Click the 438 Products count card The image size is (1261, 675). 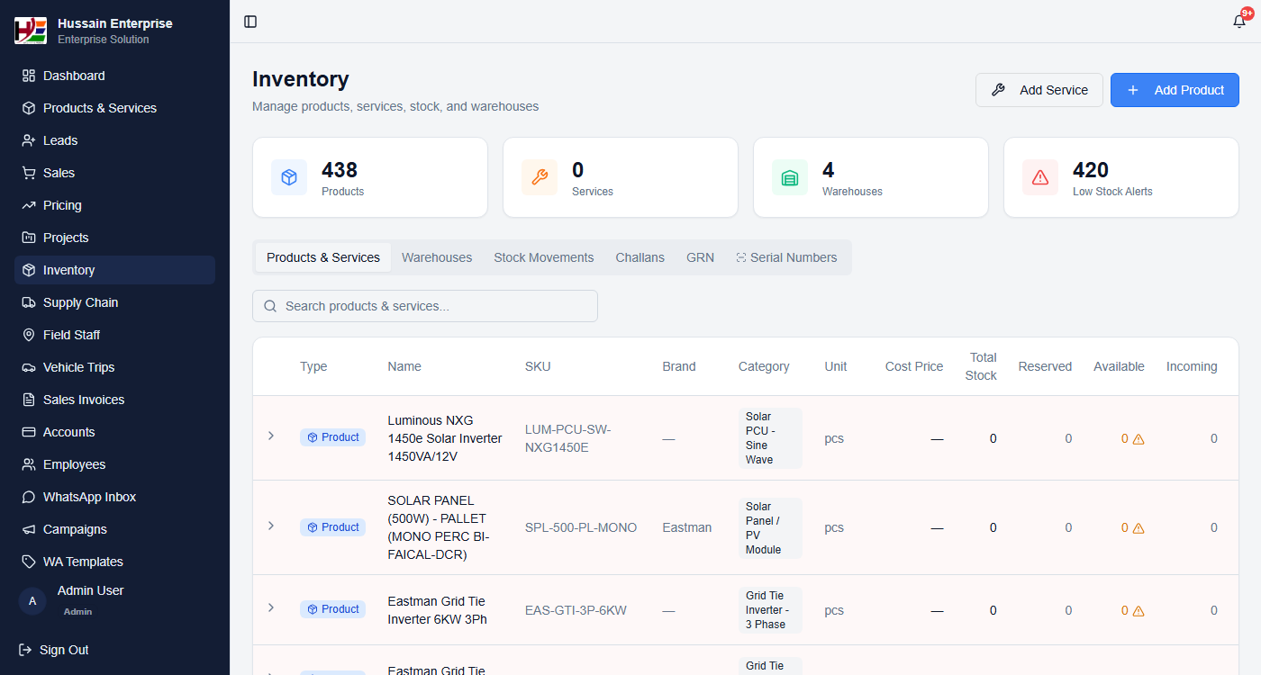[370, 177]
